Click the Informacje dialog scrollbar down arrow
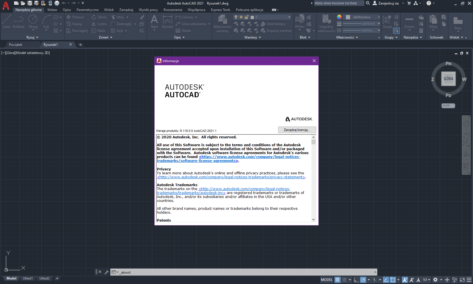The height and width of the screenshot is (284, 473). tap(313, 220)
